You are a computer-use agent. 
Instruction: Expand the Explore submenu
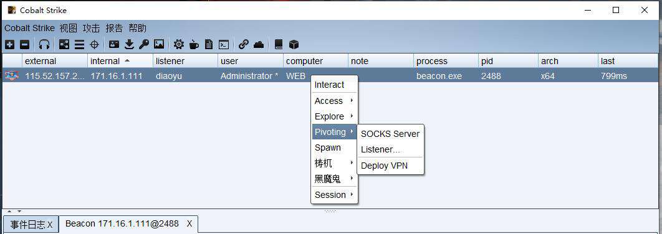[334, 116]
